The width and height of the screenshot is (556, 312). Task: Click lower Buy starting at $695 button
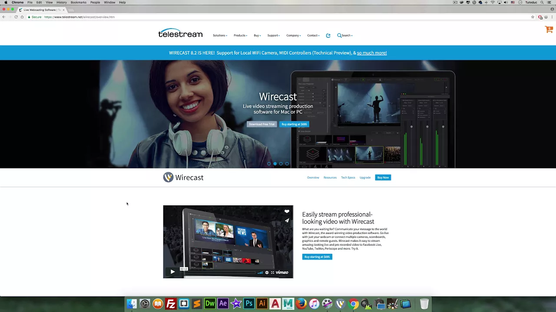[x=317, y=257]
